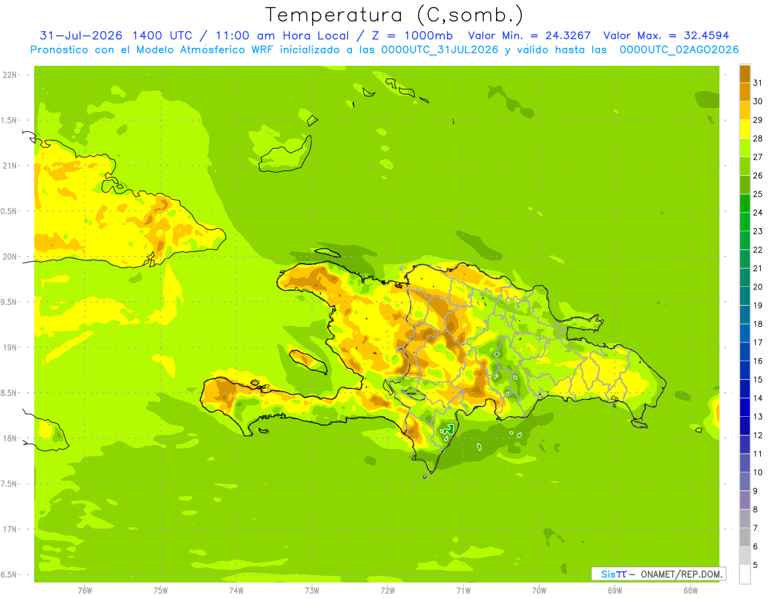Screen dimensions: 775x599
Task: Select the '31-Jul-2026 1400 UTC' date text
Action: point(116,36)
